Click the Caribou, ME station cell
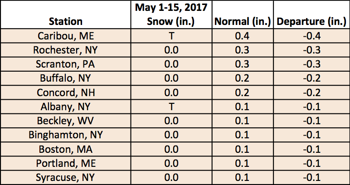This screenshot has height=185, width=350. [x=65, y=35]
